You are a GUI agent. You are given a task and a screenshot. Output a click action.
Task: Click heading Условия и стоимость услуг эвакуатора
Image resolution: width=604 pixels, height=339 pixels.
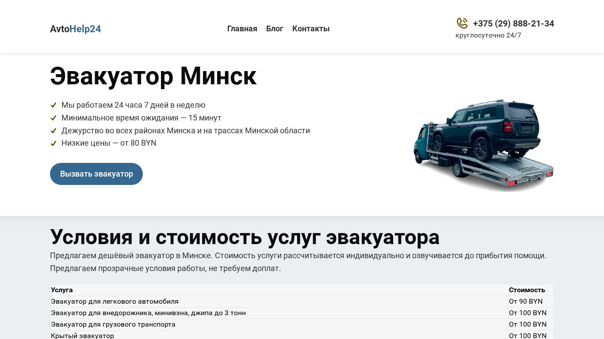(245, 237)
